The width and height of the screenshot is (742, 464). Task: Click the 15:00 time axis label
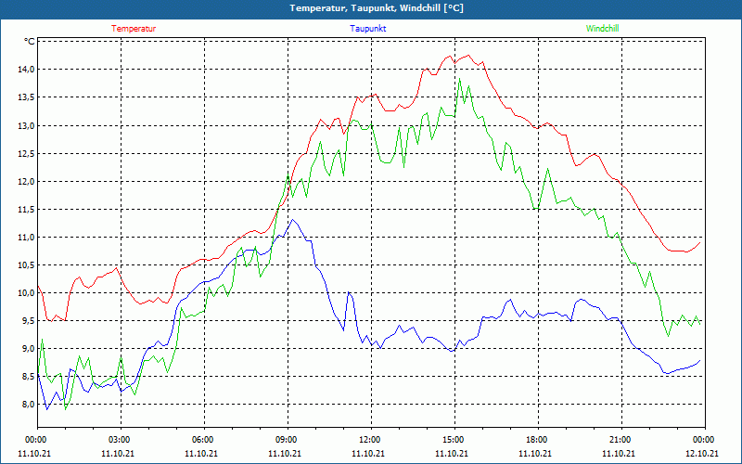point(454,440)
